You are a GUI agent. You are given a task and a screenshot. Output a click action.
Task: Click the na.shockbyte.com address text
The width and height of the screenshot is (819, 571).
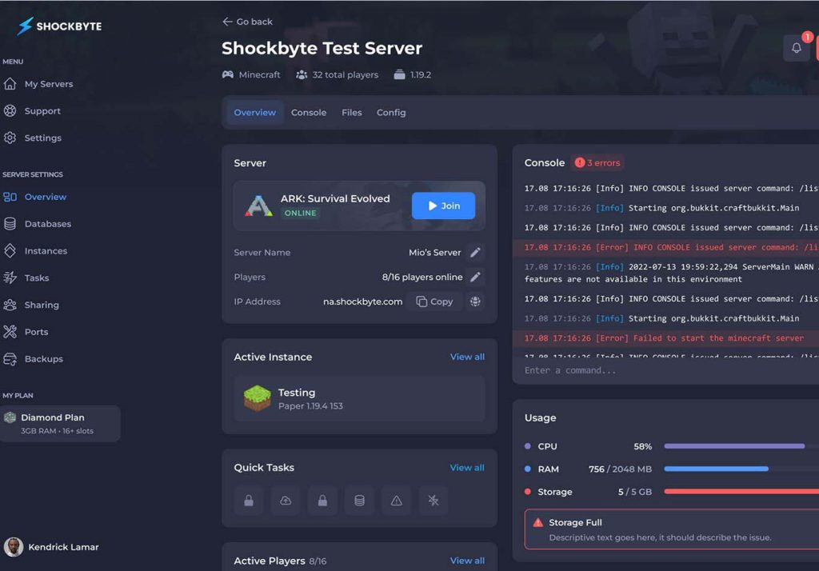(362, 301)
